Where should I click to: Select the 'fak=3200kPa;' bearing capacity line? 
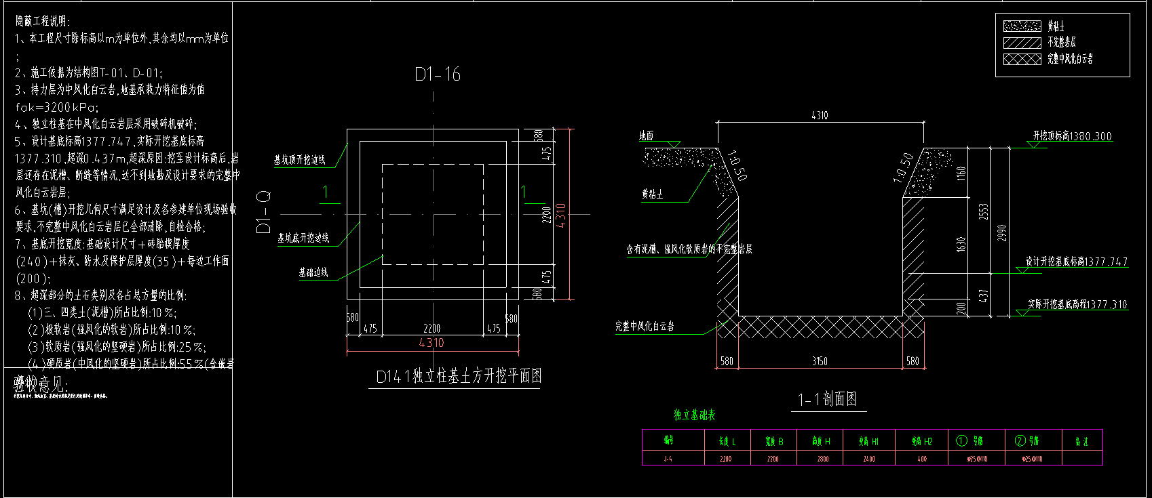[57, 107]
